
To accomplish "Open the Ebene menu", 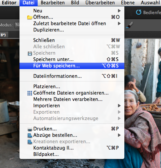I will (128, 3).
